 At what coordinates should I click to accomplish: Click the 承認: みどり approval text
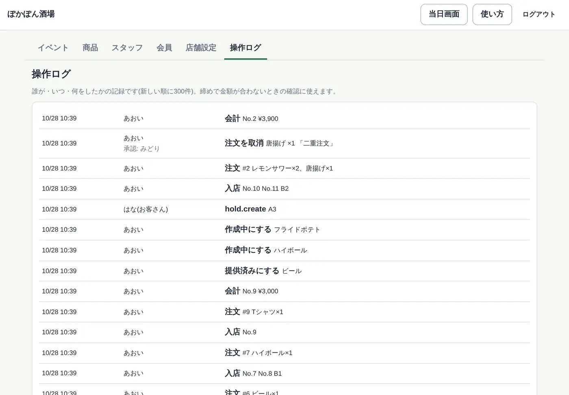click(x=141, y=149)
